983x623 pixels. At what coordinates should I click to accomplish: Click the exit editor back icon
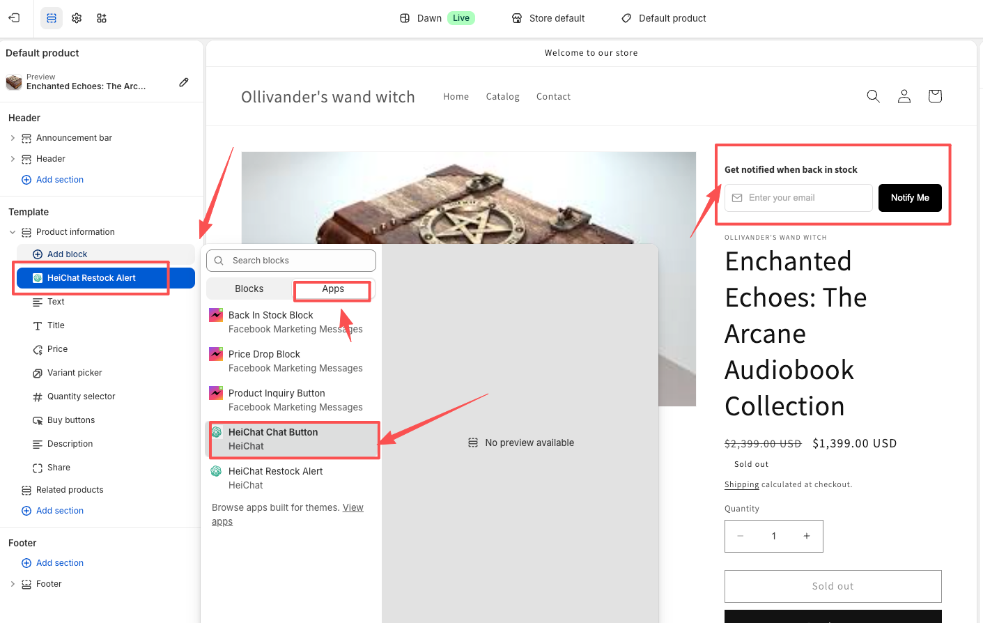[14, 18]
